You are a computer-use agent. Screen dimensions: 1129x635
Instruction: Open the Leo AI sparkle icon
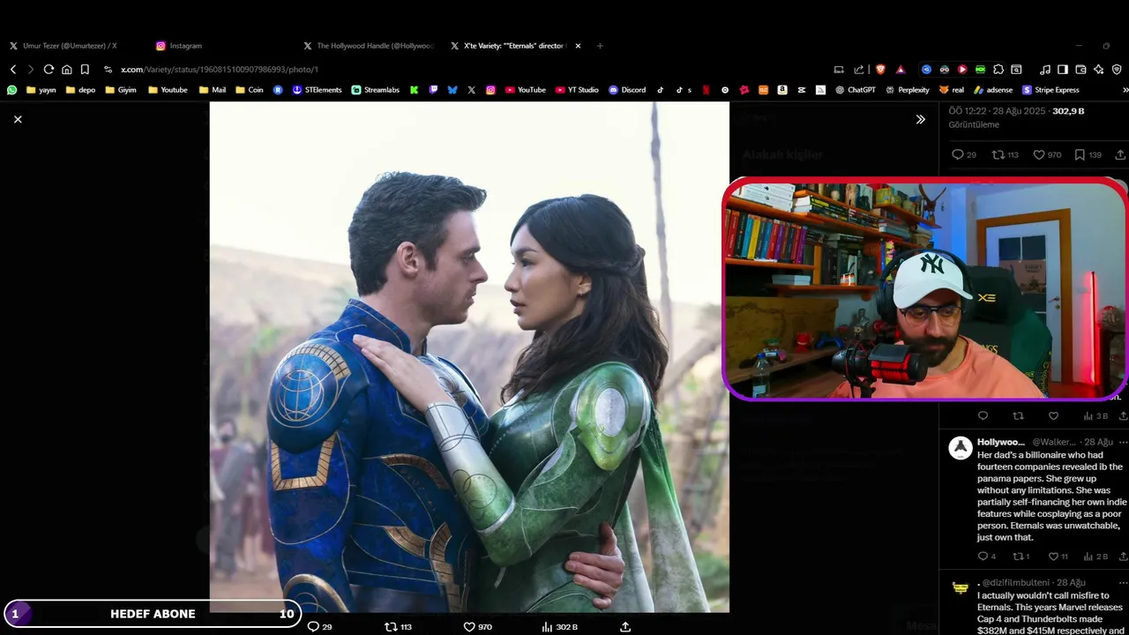(1098, 69)
